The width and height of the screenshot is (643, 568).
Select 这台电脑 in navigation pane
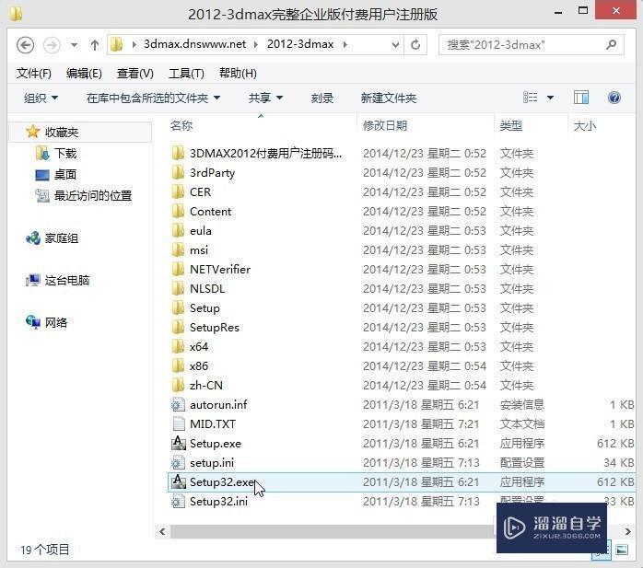click(x=67, y=280)
